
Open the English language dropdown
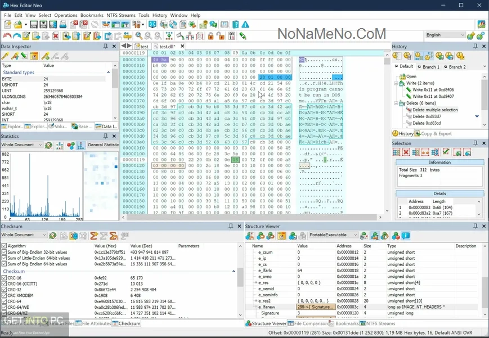tap(461, 35)
